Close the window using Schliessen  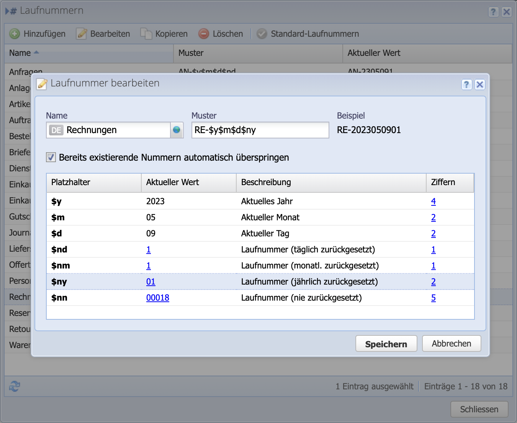tap(479, 409)
